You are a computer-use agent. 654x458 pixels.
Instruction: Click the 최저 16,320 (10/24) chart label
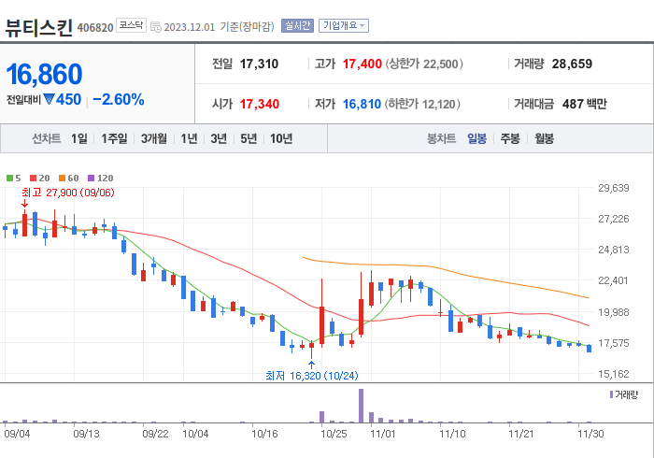click(311, 376)
